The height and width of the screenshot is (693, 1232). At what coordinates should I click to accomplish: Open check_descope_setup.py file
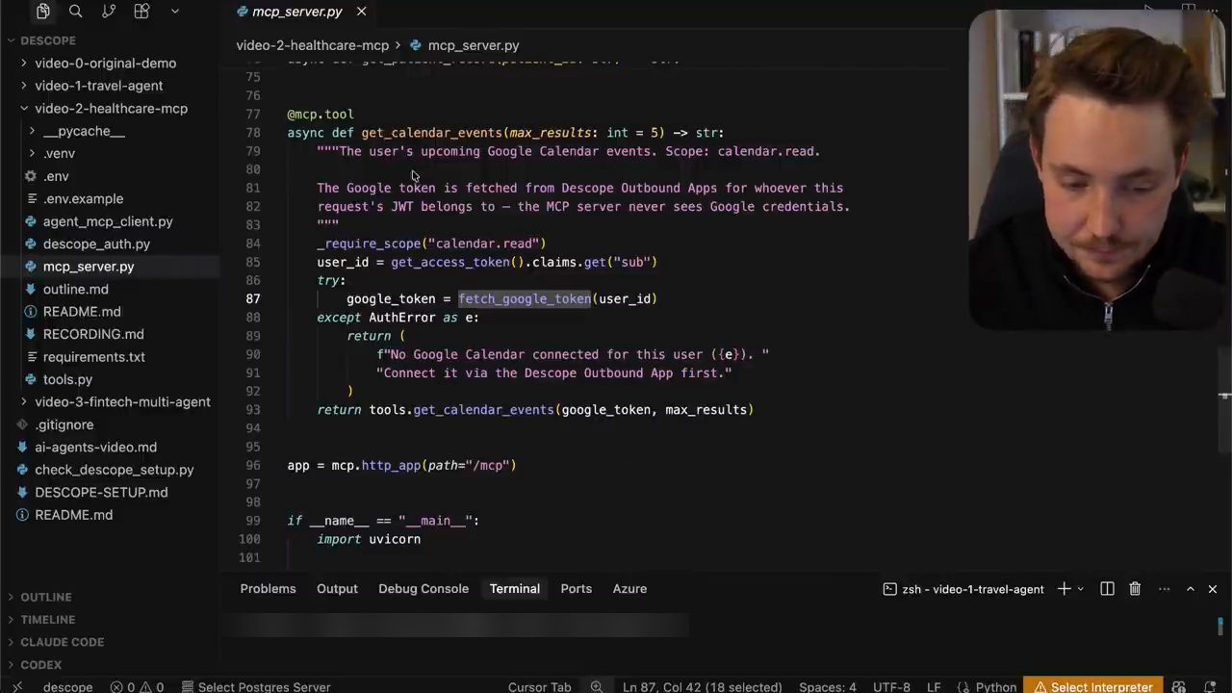tap(114, 470)
